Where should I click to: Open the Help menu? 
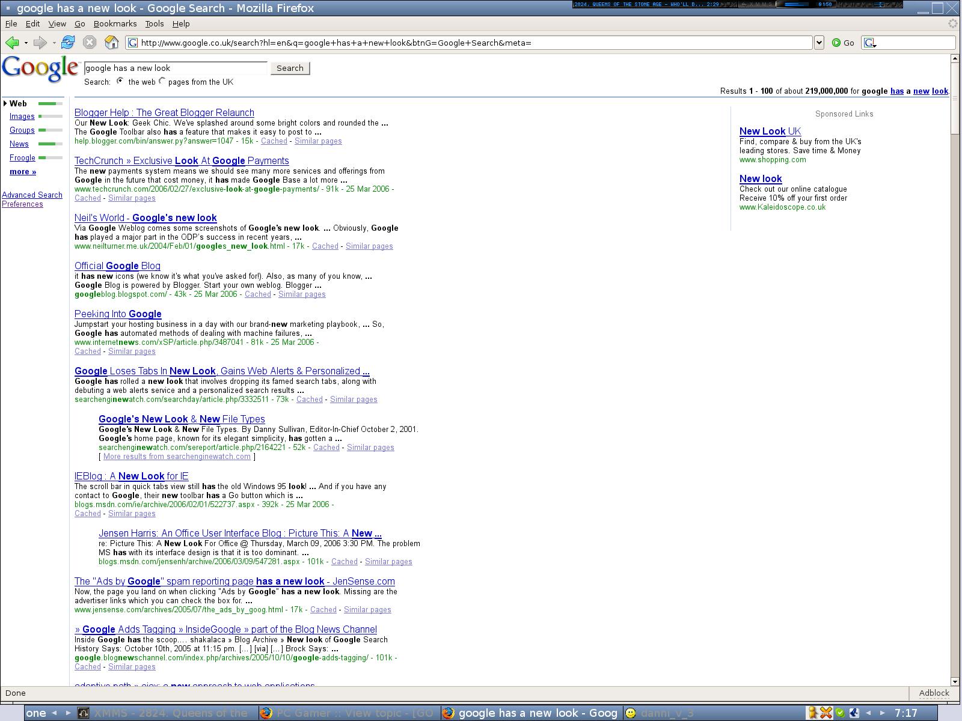[x=181, y=23]
